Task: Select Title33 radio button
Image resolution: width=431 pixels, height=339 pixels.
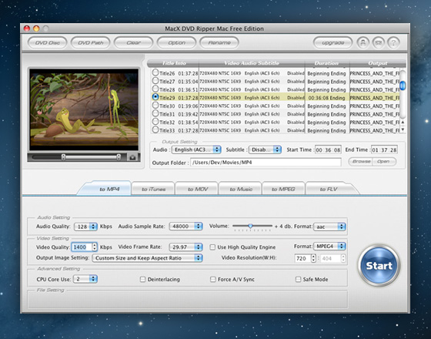Action: tap(155, 129)
